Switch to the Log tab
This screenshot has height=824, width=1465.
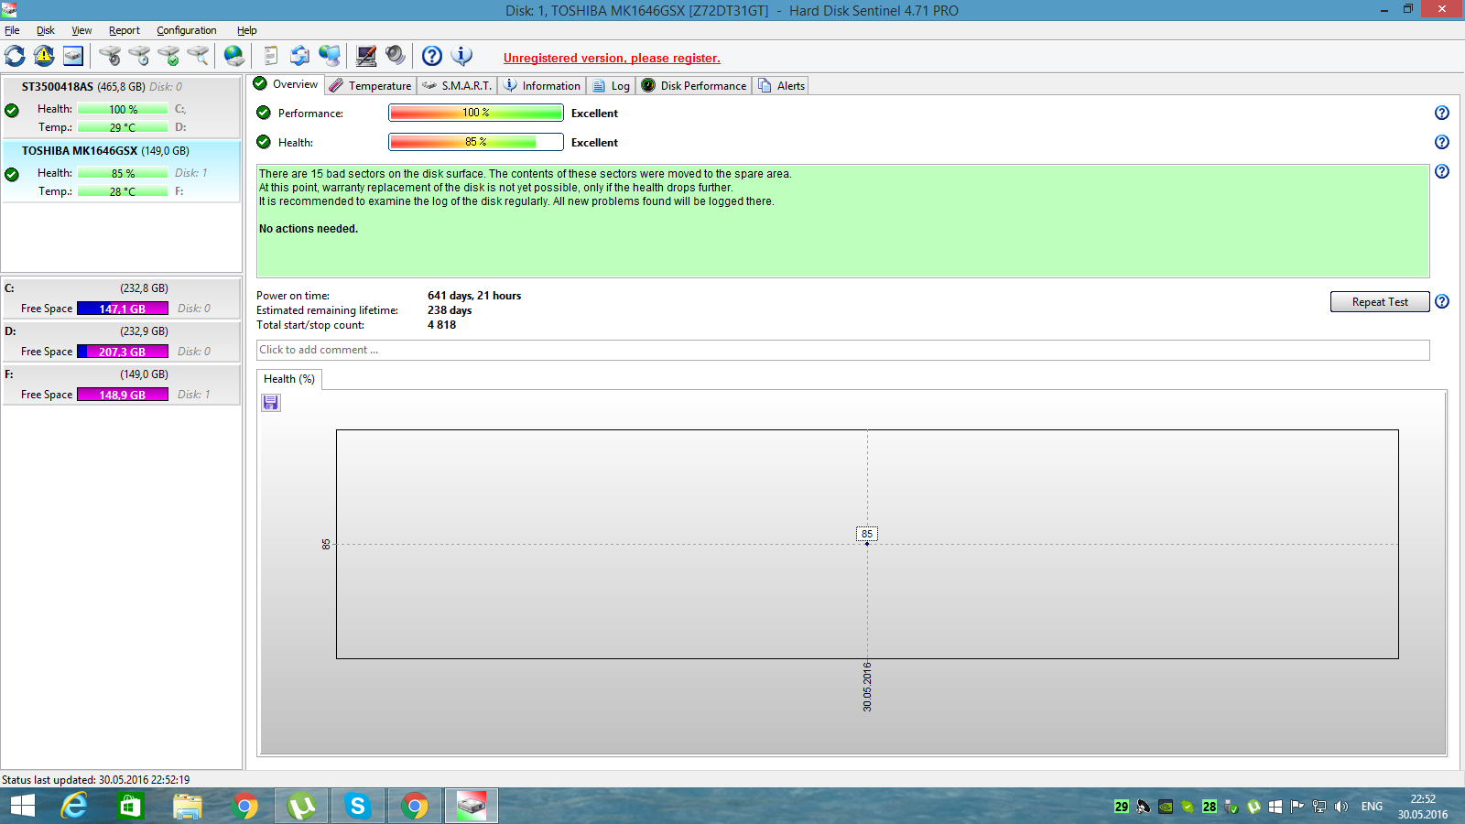coord(611,85)
